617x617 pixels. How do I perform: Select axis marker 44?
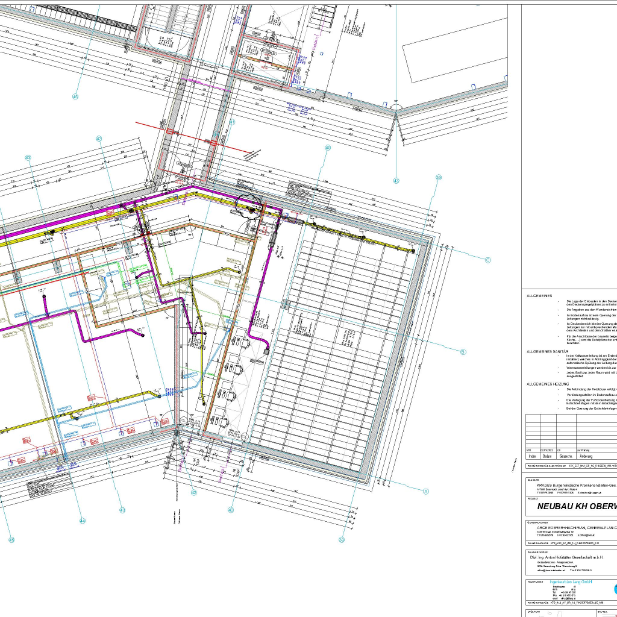pos(83,521)
